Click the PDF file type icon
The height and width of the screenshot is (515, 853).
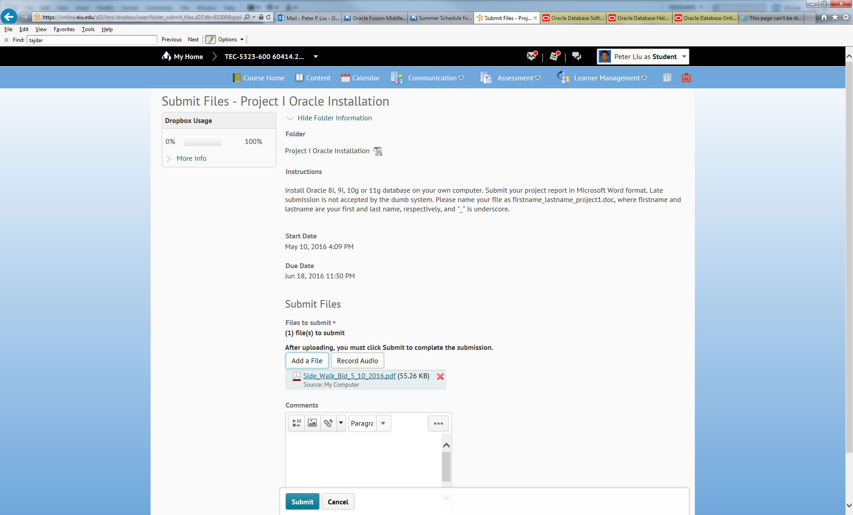point(297,376)
